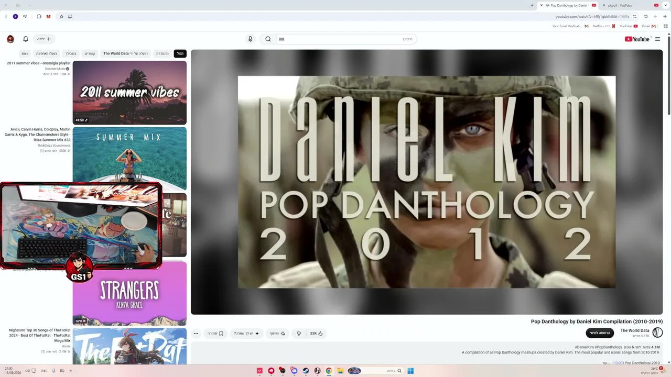Focus the browser address bar URL
This screenshot has width=671, height=377.
click(x=592, y=16)
